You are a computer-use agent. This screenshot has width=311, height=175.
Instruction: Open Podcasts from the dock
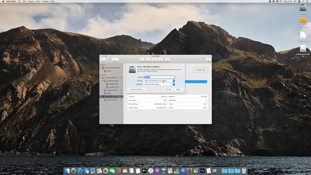pyautogui.click(x=157, y=171)
